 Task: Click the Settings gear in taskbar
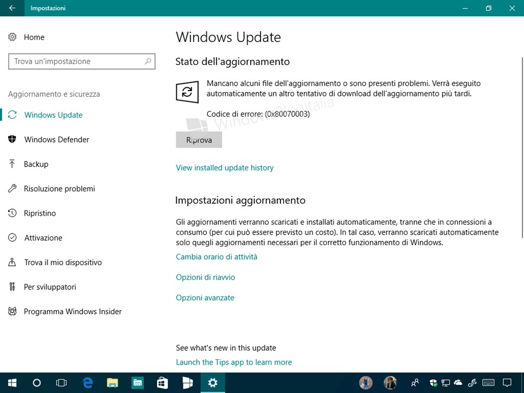[212, 383]
